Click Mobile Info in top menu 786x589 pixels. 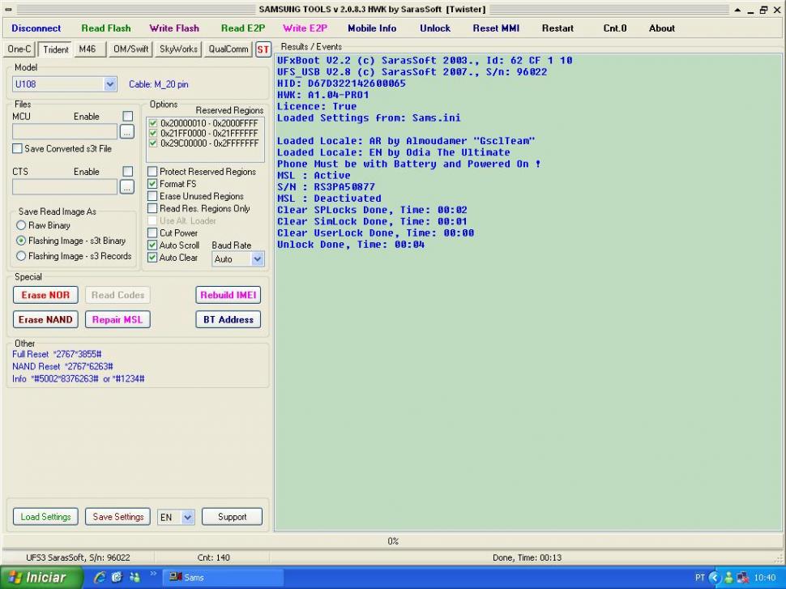372,28
